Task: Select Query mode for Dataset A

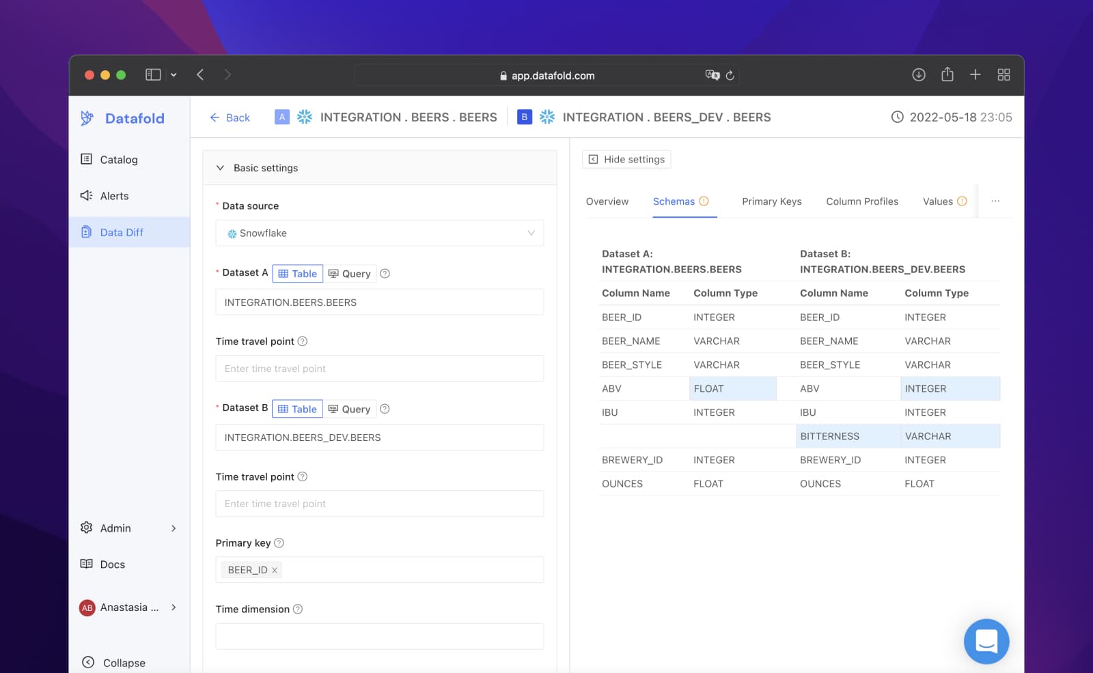Action: [349, 274]
